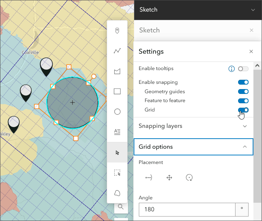Select the circle sketch tool
Image resolution: width=262 pixels, height=221 pixels.
117,112
